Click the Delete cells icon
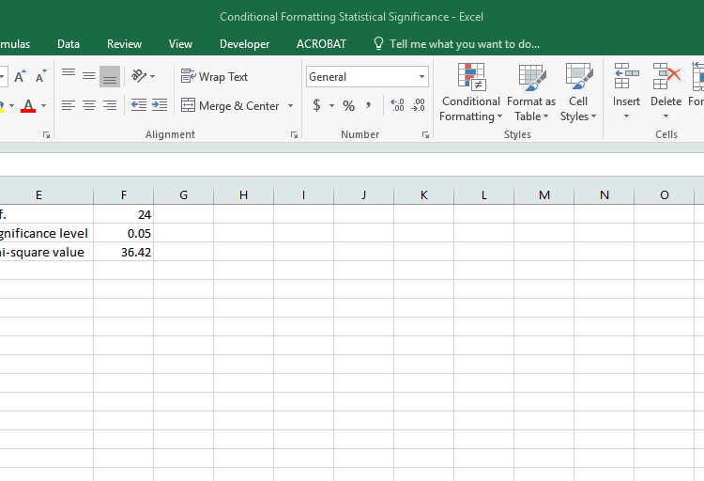This screenshot has height=481, width=704. pyautogui.click(x=666, y=77)
